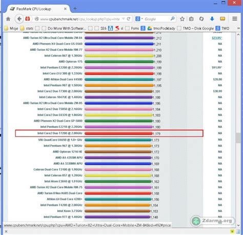Viewport: 243px width, 235px height.
Task: Click the globe site identity icon
Action: [37, 19]
